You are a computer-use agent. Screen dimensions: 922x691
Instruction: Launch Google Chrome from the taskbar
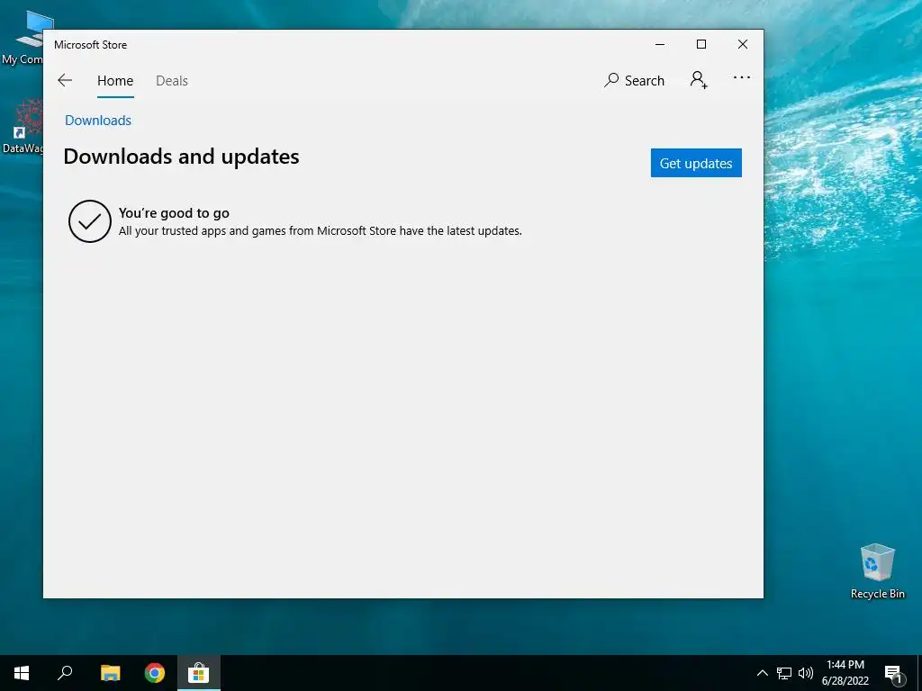pos(155,673)
